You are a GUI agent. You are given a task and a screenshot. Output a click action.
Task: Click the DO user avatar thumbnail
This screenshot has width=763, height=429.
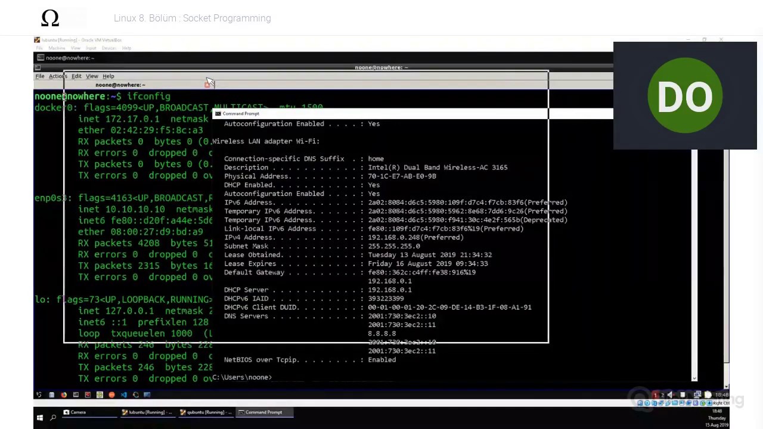pos(685,95)
